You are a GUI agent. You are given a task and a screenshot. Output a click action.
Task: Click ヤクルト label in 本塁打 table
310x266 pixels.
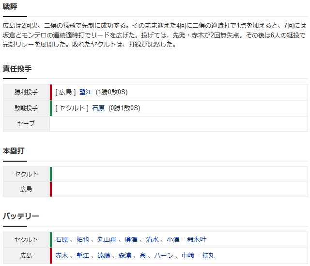26,174
